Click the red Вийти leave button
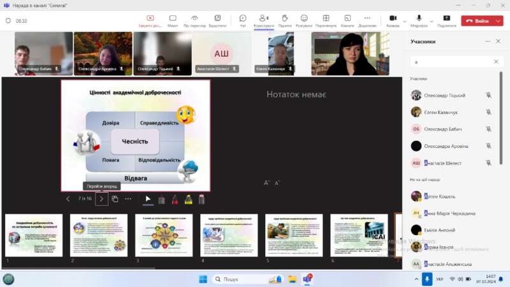Viewport: 510px width, 287px height. tap(478, 20)
